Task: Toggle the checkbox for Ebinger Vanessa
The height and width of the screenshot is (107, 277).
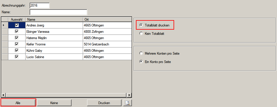Action: 17,32
